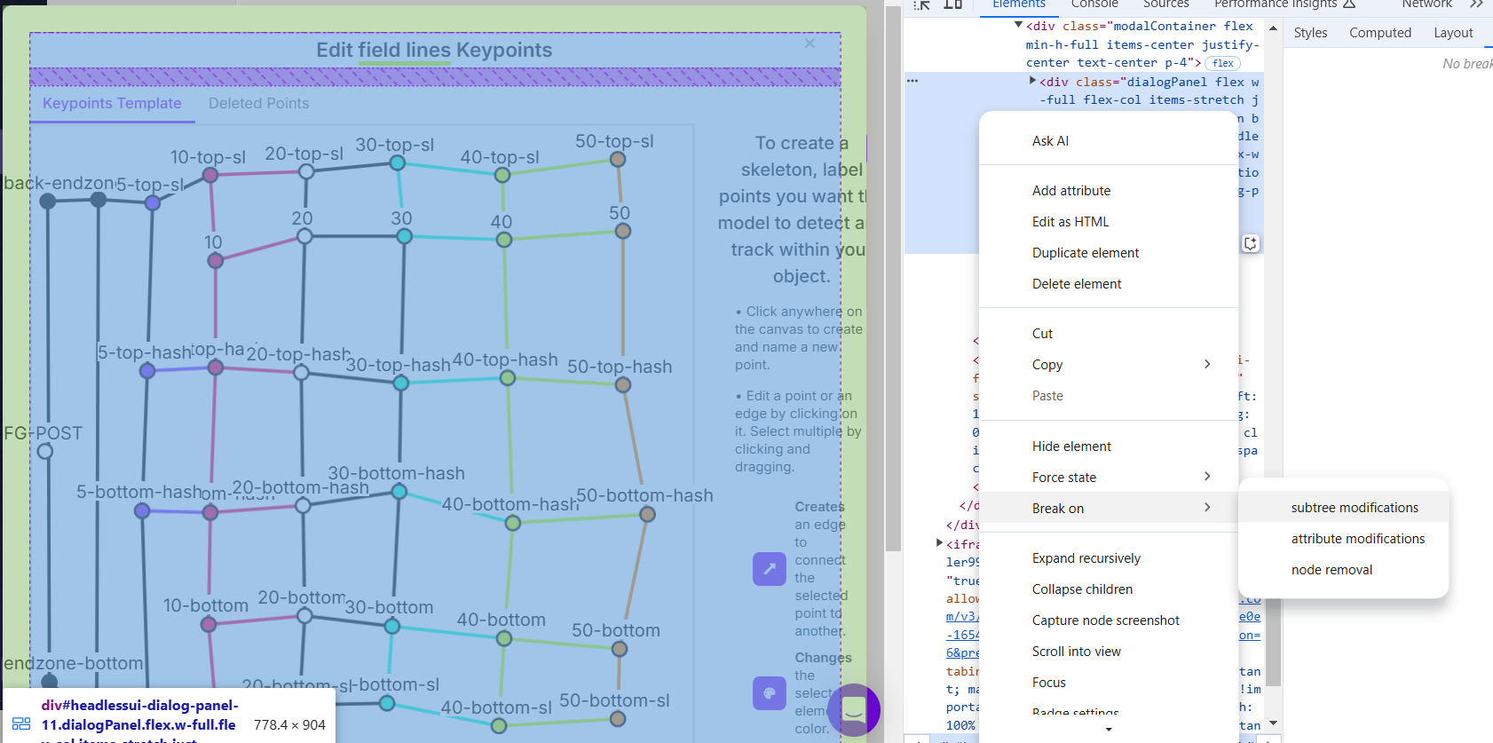Switch to the Deleted Points tab

(258, 104)
